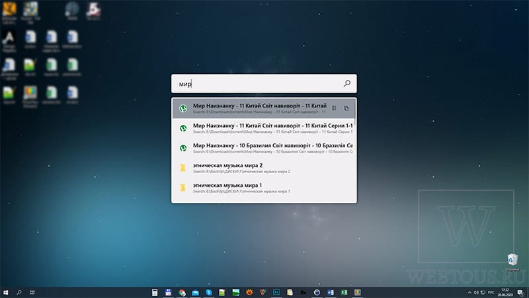
Task: Open the floppy-disk app on the taskbar
Action: point(168,292)
